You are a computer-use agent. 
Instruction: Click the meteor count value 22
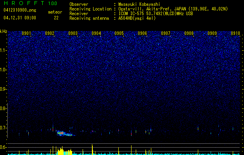click(56, 18)
